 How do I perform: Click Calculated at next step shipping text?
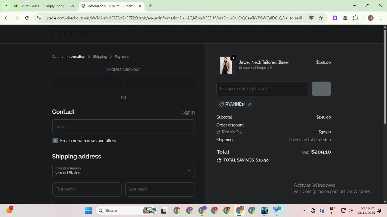click(x=310, y=140)
